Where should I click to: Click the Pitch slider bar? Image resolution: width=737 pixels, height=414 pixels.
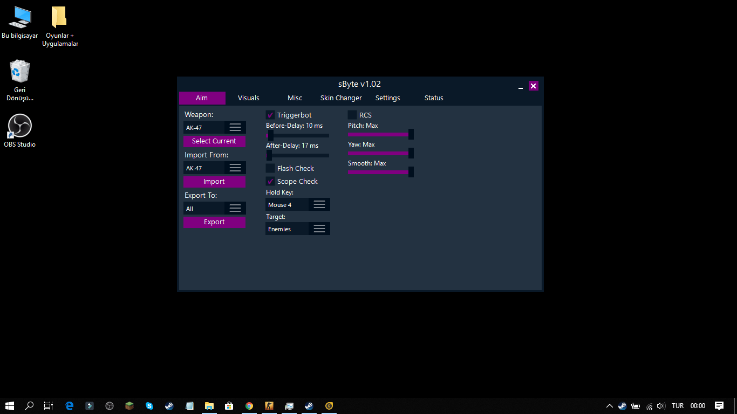pyautogui.click(x=380, y=134)
